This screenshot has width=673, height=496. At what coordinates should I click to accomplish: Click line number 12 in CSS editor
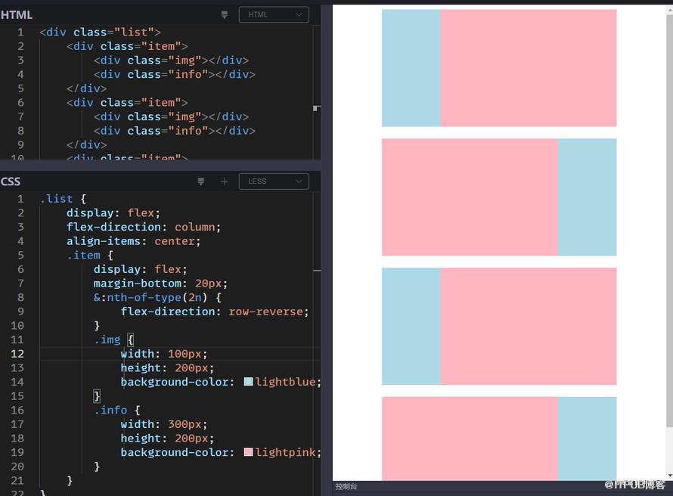17,354
